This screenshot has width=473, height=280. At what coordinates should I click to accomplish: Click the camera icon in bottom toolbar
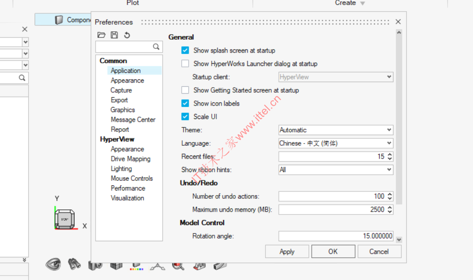click(x=95, y=265)
